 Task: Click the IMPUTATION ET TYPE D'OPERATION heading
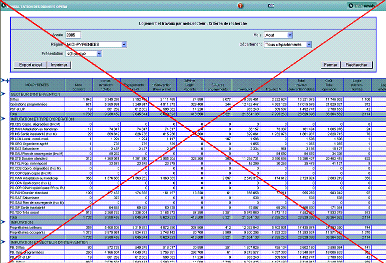pos(42,119)
